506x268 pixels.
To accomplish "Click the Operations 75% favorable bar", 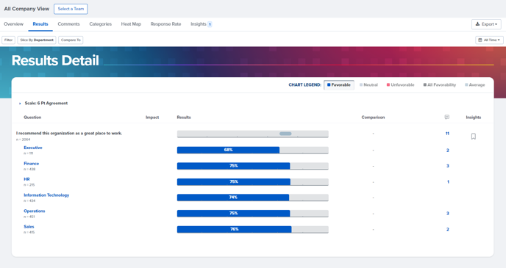I will click(234, 213).
